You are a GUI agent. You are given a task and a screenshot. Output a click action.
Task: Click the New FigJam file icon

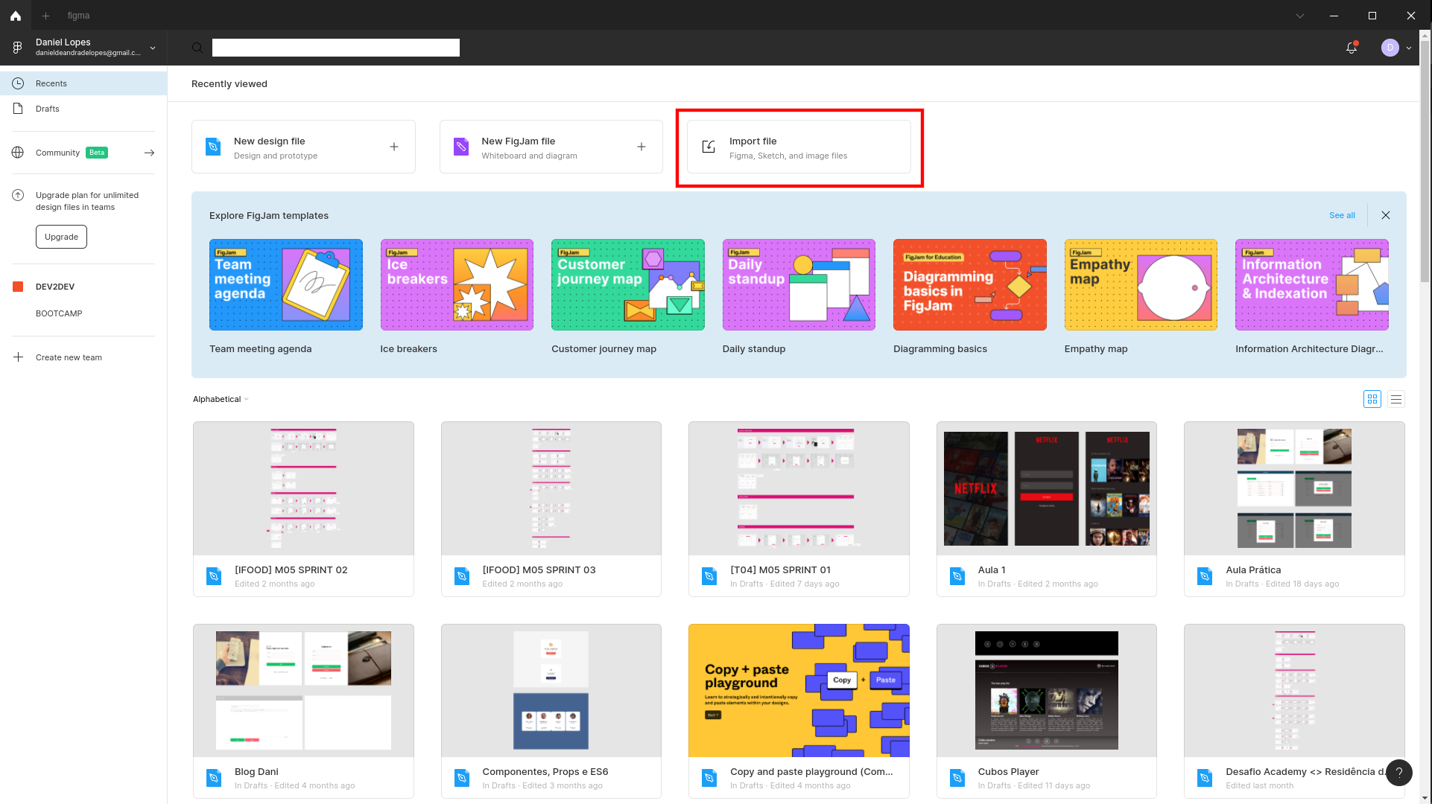click(x=460, y=147)
